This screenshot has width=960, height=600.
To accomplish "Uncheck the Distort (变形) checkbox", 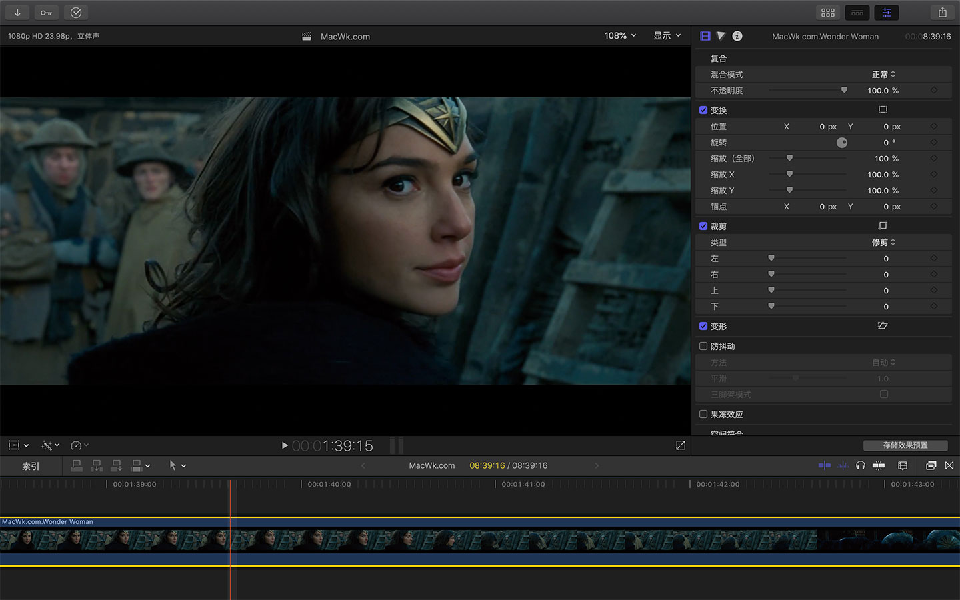I will pyautogui.click(x=703, y=326).
